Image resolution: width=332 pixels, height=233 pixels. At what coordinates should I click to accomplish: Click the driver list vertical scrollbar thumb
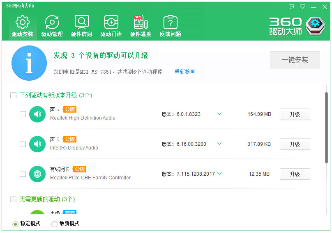pyautogui.click(x=326, y=128)
